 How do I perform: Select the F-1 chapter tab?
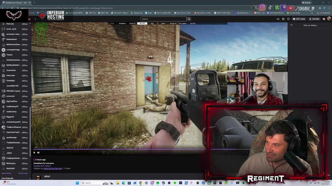tap(113, 24)
